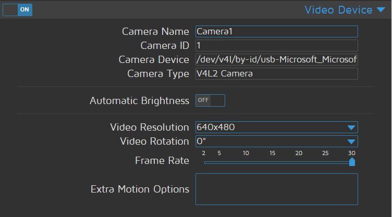Toggle the Video Device ON switch

click(x=17, y=9)
